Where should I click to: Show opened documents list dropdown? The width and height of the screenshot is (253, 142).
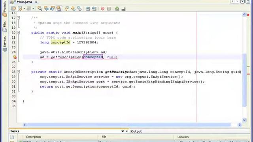242,2
